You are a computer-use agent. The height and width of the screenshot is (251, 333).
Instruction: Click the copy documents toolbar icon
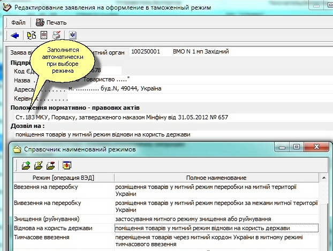tap(32, 35)
